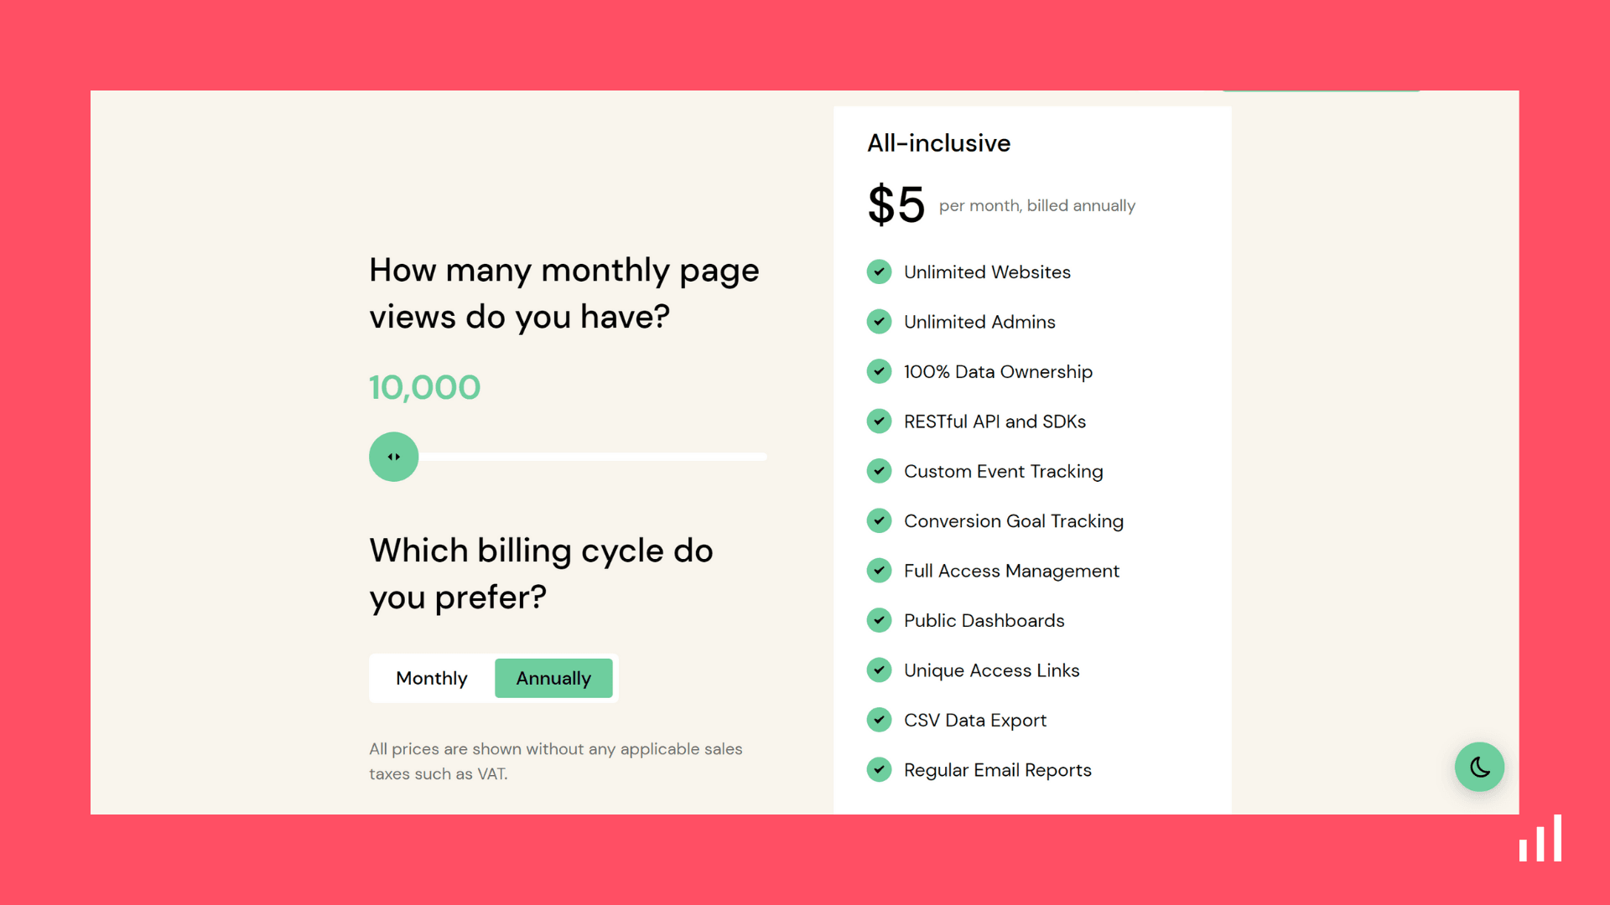
Task: Adjust the monthly page views slider
Action: tap(393, 457)
